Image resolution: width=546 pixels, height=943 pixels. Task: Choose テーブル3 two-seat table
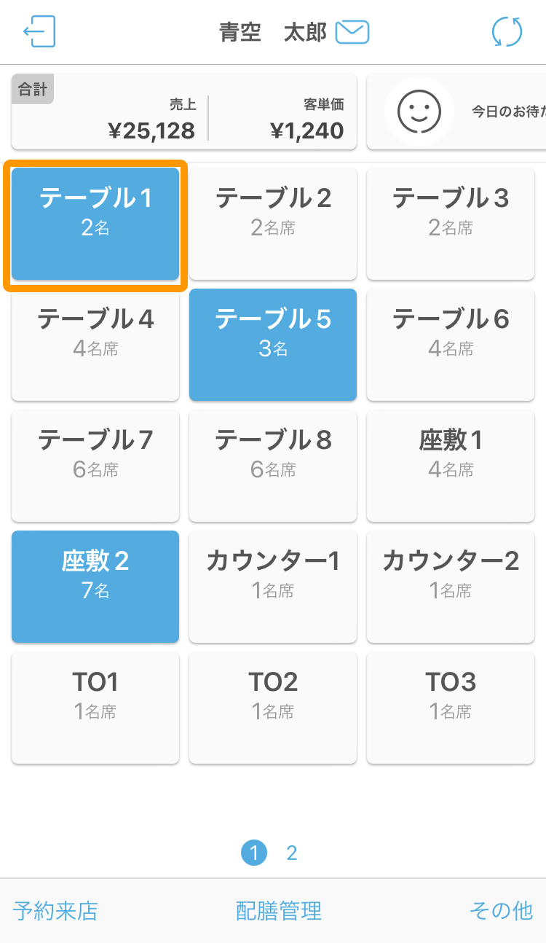tap(451, 224)
